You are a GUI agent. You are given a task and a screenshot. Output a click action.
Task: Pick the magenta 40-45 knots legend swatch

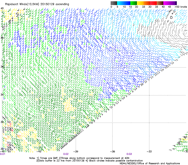pos(167,3)
